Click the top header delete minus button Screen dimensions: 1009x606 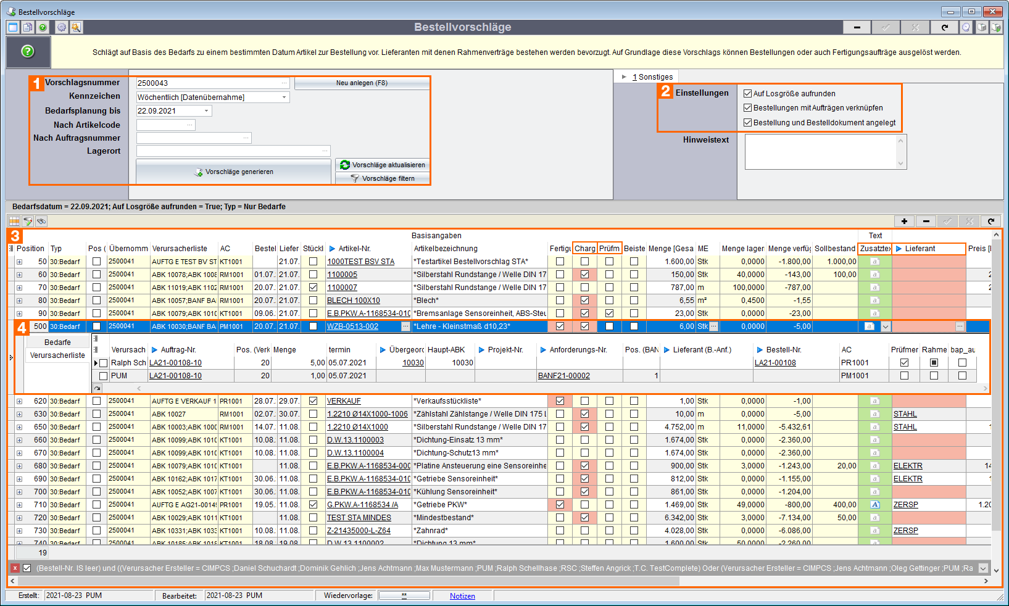pyautogui.click(x=857, y=27)
